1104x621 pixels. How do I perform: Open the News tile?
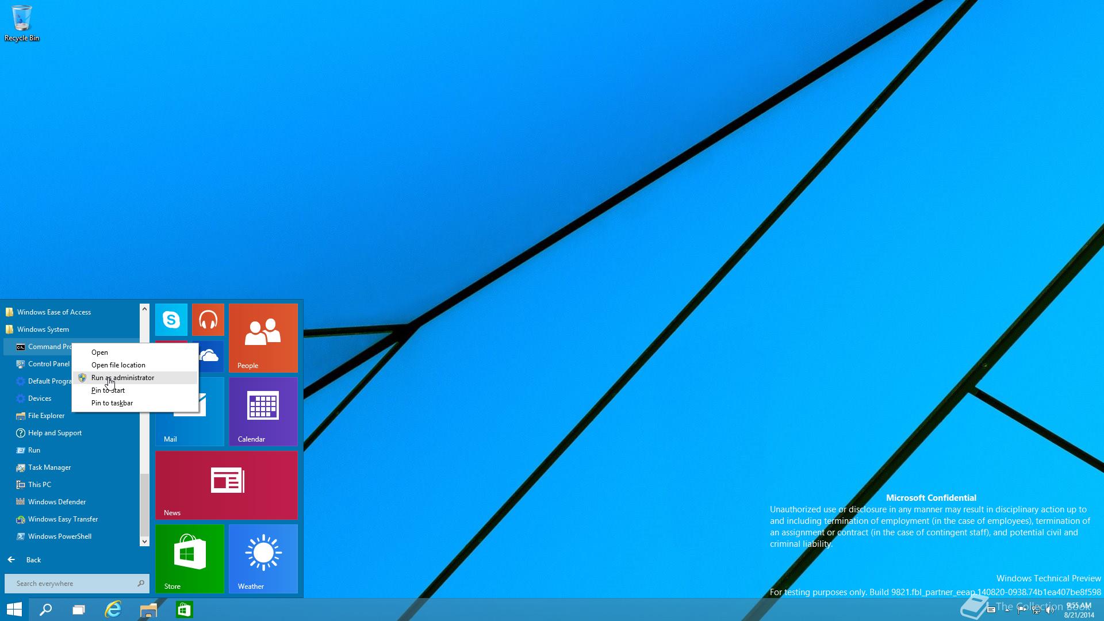point(227,485)
